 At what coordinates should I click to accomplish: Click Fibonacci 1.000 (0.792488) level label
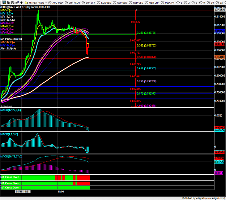click(146, 106)
